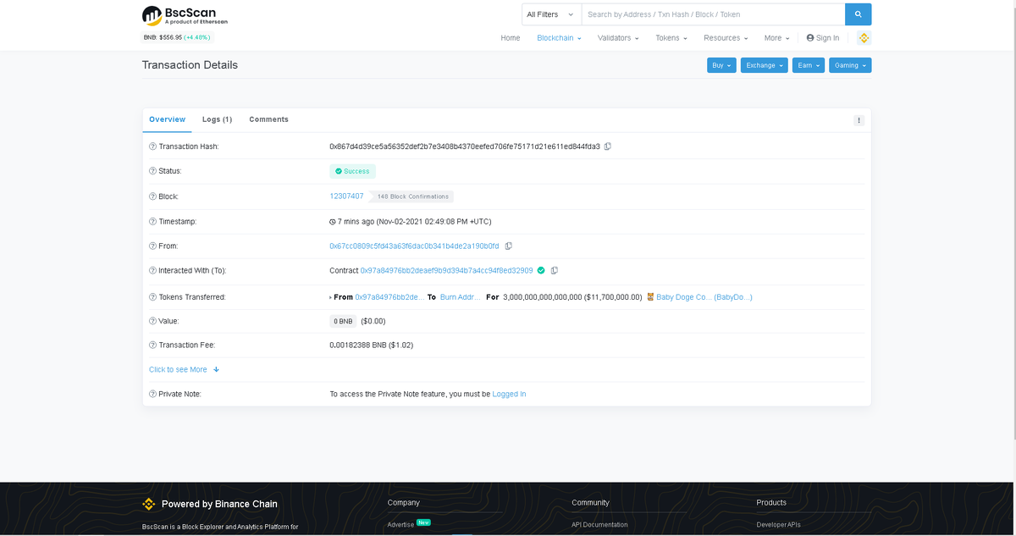1016x536 pixels.
Task: Click help icon beside Value
Action: tap(152, 322)
